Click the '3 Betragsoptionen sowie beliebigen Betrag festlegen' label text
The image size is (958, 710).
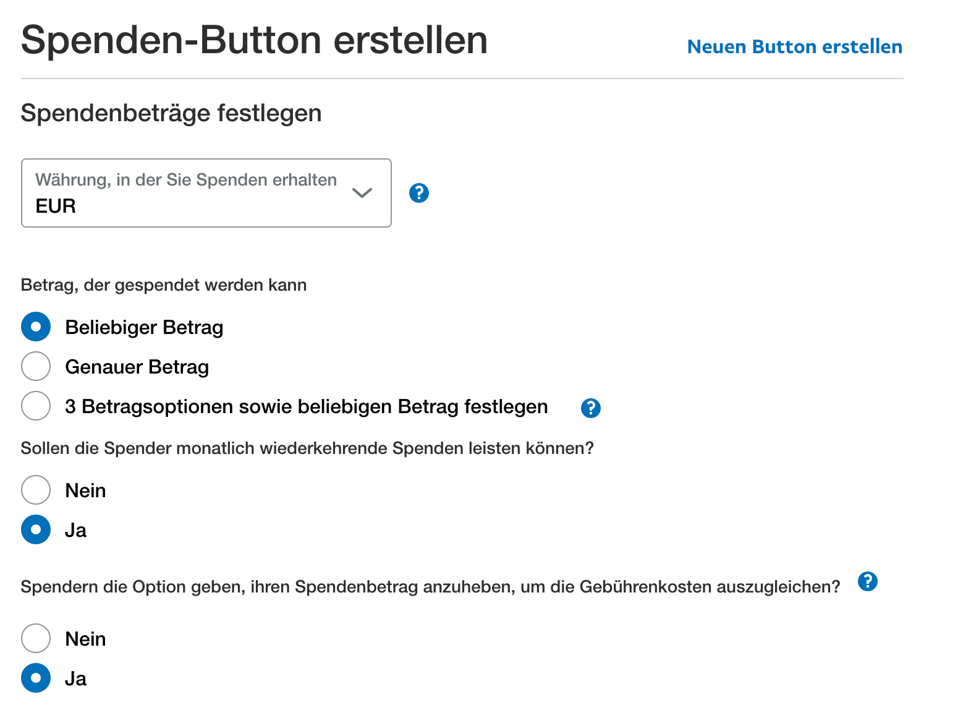[307, 407]
